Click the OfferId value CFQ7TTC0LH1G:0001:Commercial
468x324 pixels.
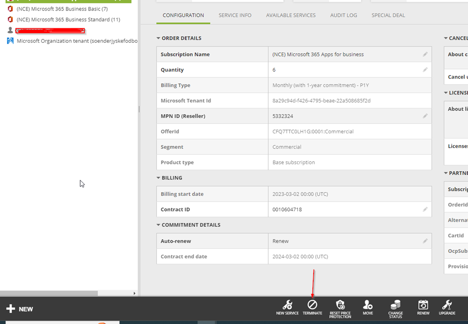[313, 131]
